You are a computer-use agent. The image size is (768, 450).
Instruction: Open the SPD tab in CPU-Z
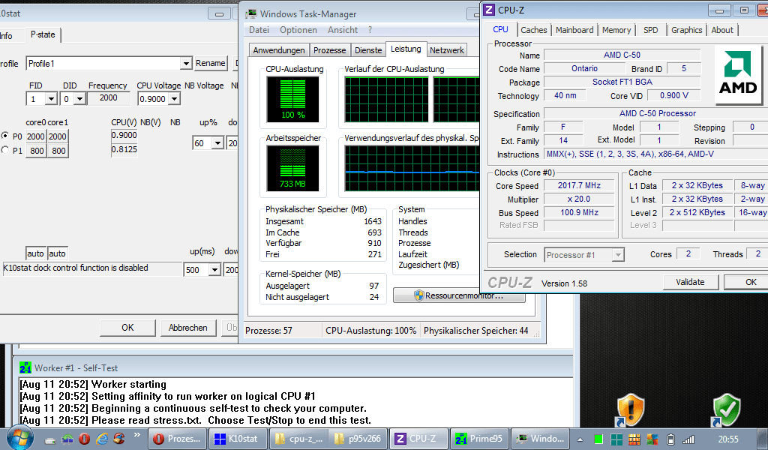(x=650, y=30)
